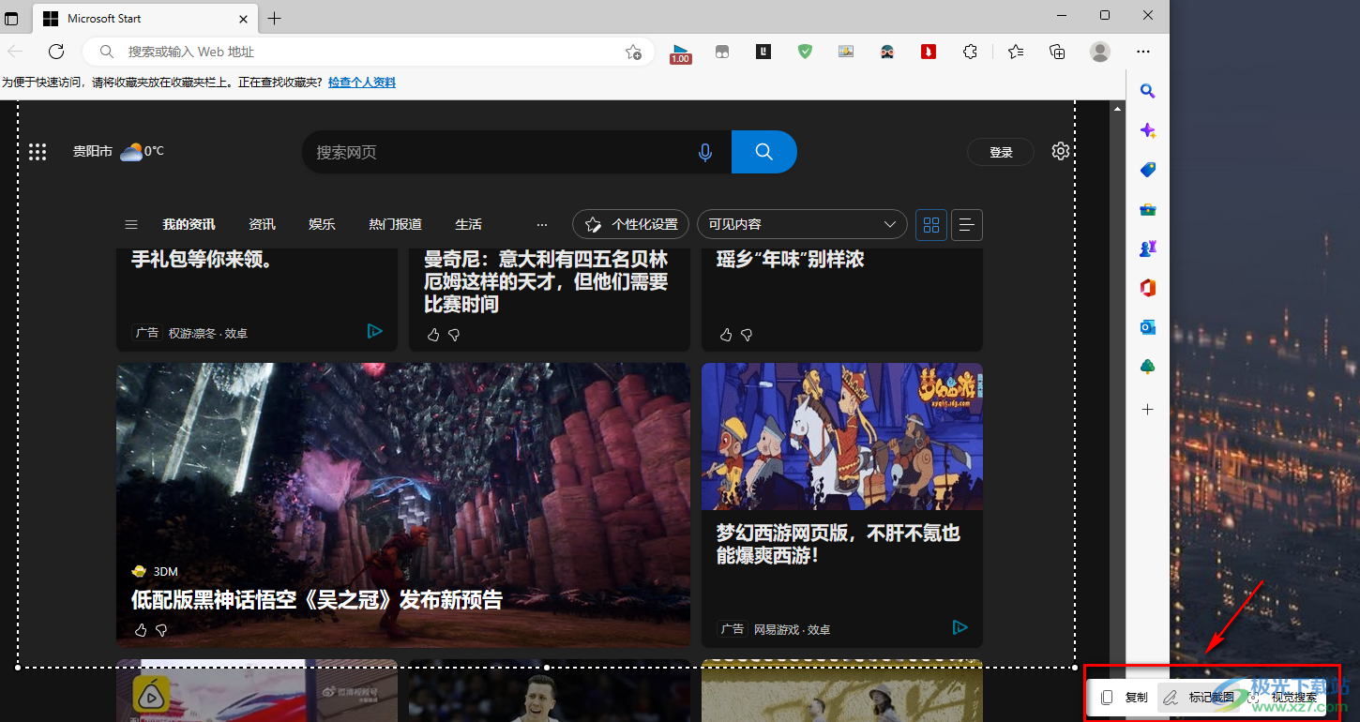The height and width of the screenshot is (722, 1360).
Task: Open sidebar Discover sparkle icon
Action: click(x=1147, y=130)
